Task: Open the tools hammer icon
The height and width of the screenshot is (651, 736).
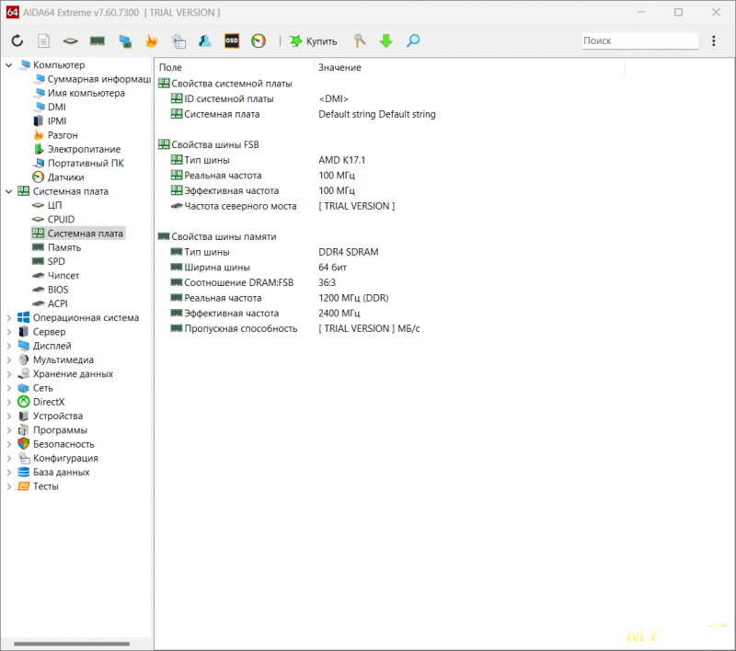Action: [x=360, y=40]
